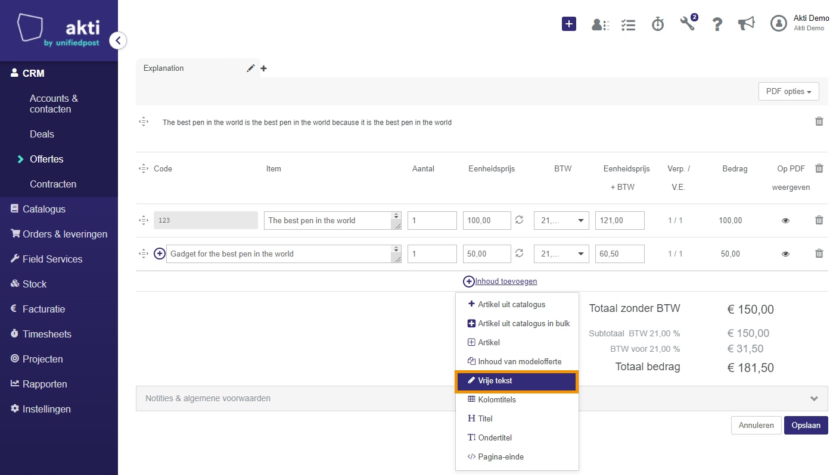833x475 pixels.
Task: Click the Gadget item description field
Action: (x=284, y=254)
